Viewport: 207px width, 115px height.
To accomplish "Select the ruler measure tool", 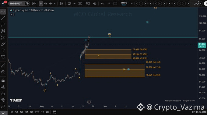I will pos(3,66).
